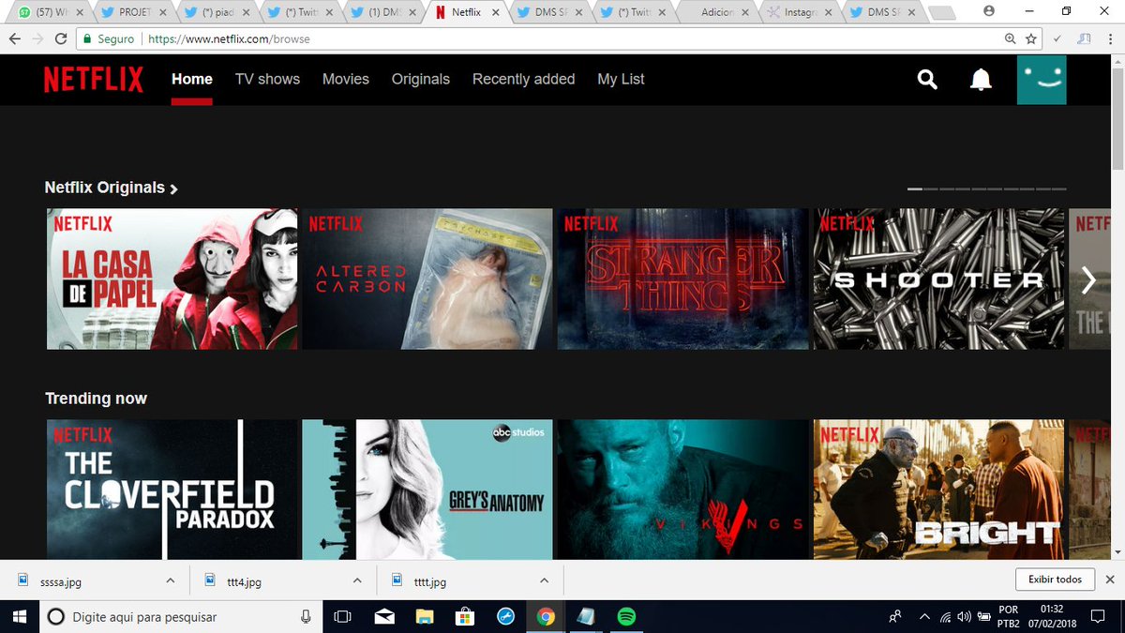Open the Originals section
1125x633 pixels.
tap(421, 80)
